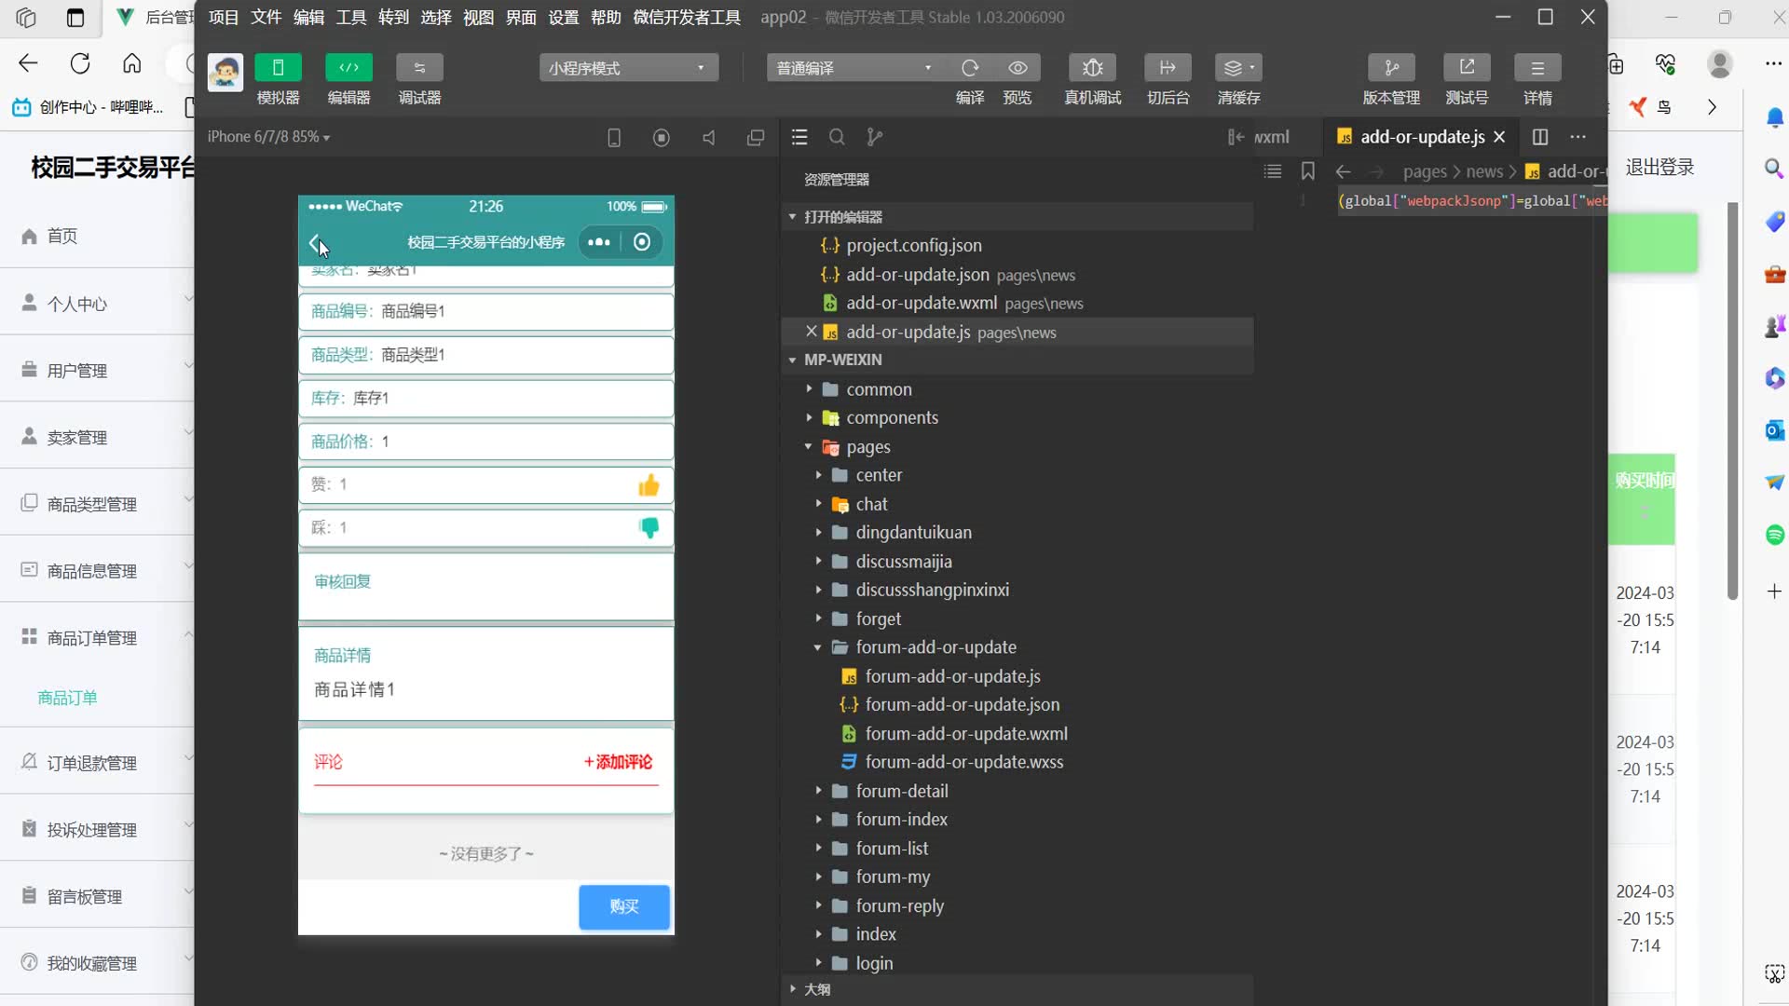Screen dimensions: 1789x1006
Task: Click the thumbs-up like icon in simulator
Action: pyautogui.click(x=649, y=484)
